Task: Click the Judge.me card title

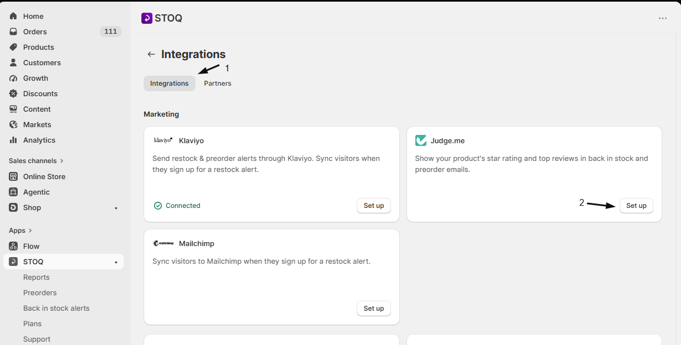Action: (448, 140)
